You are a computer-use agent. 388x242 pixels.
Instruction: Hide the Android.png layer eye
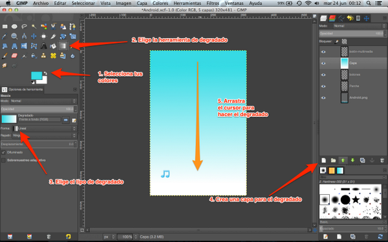click(323, 98)
